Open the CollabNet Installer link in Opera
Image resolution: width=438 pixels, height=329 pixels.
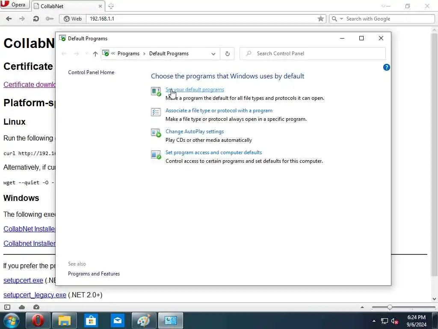click(30, 229)
